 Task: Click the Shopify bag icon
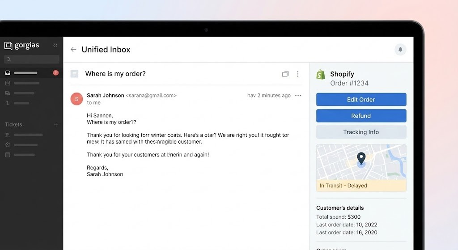[321, 75]
